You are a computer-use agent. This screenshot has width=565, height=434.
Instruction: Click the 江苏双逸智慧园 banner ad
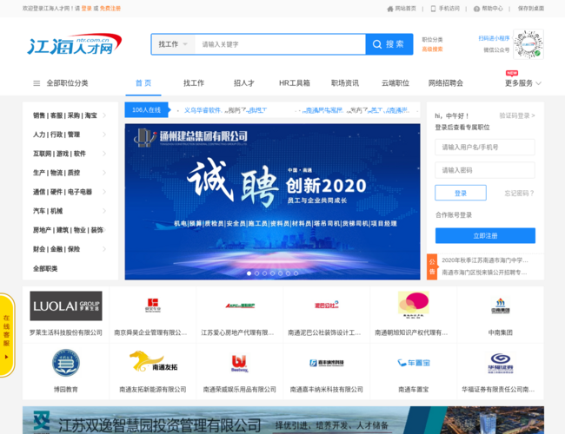point(283,420)
